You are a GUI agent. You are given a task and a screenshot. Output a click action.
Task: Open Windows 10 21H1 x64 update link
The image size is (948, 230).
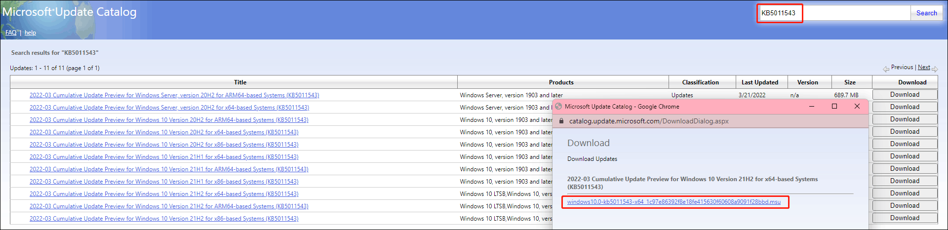(164, 157)
